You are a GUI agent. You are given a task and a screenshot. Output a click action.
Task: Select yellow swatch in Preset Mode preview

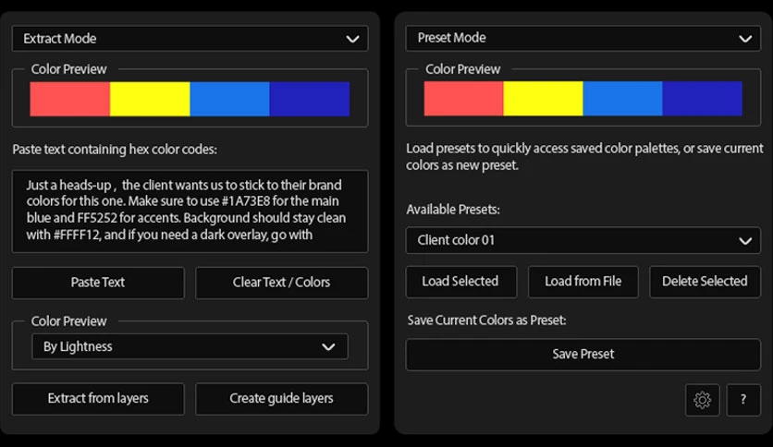click(x=543, y=99)
